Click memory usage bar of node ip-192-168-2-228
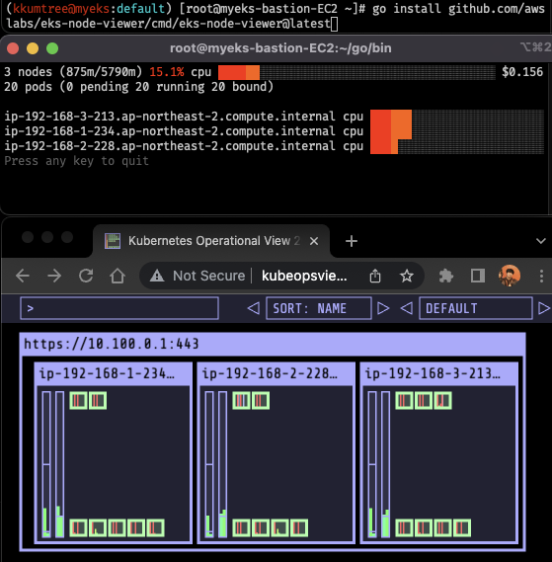This screenshot has width=552, height=562. (222, 464)
